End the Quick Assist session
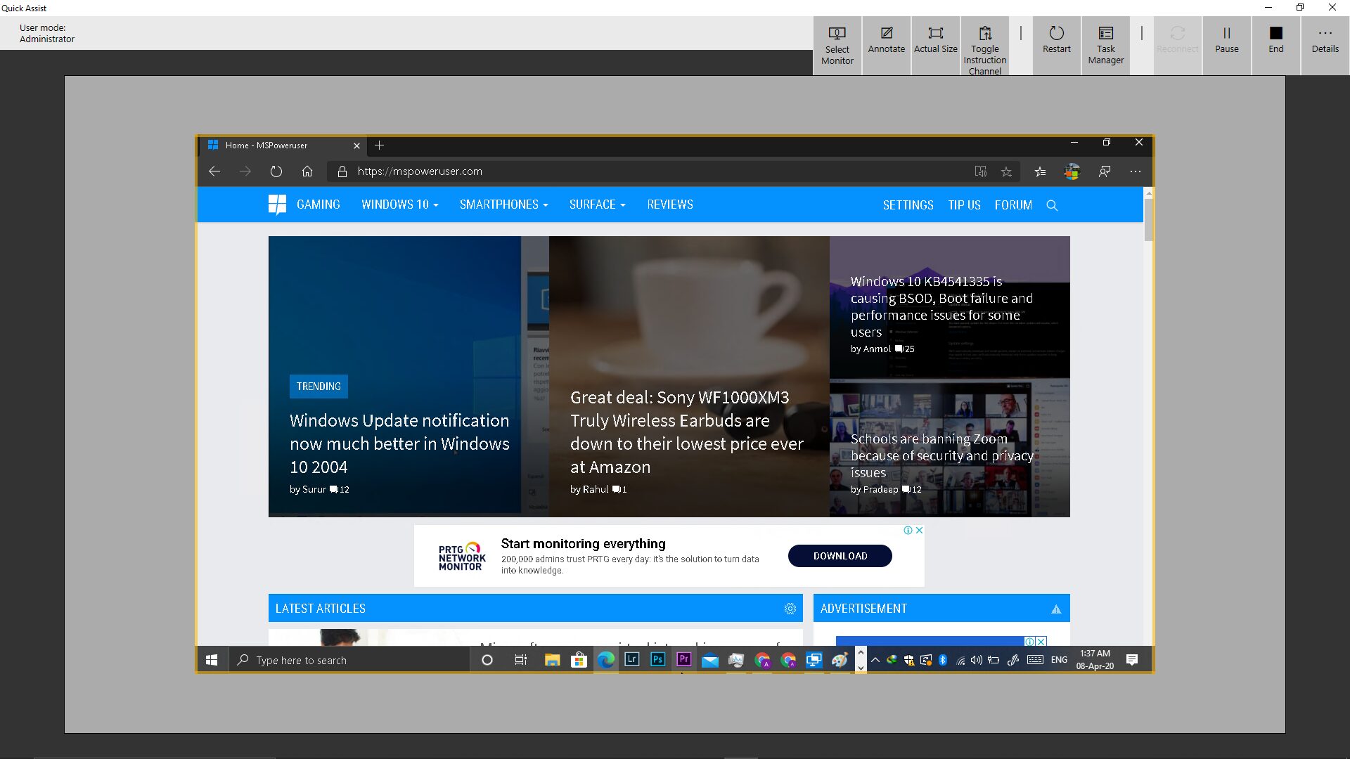 1275,46
